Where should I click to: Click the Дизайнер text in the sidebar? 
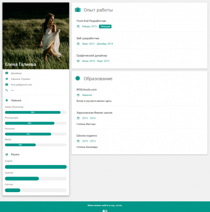tap(16, 73)
